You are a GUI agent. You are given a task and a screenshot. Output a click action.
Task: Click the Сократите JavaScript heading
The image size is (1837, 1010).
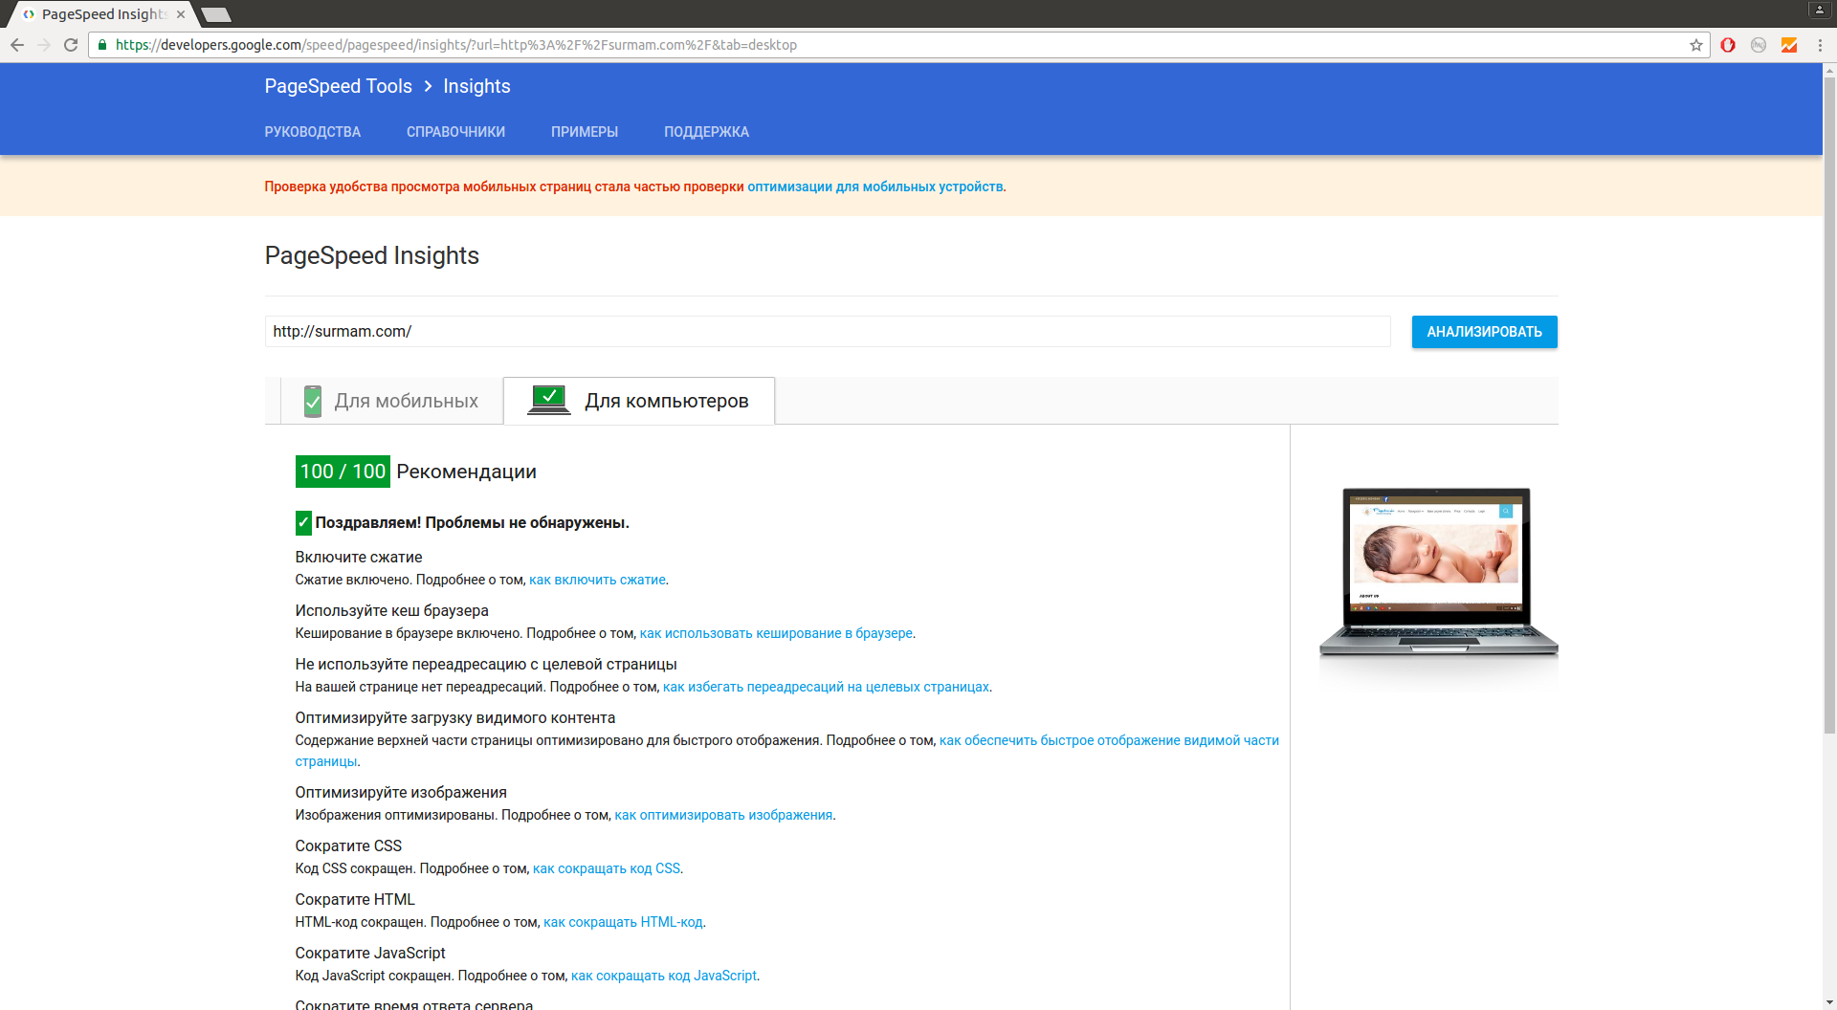click(370, 953)
